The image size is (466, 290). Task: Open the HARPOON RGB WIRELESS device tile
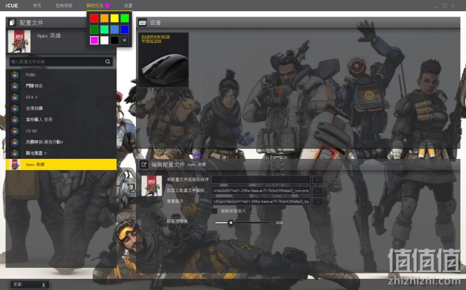[x=164, y=60]
